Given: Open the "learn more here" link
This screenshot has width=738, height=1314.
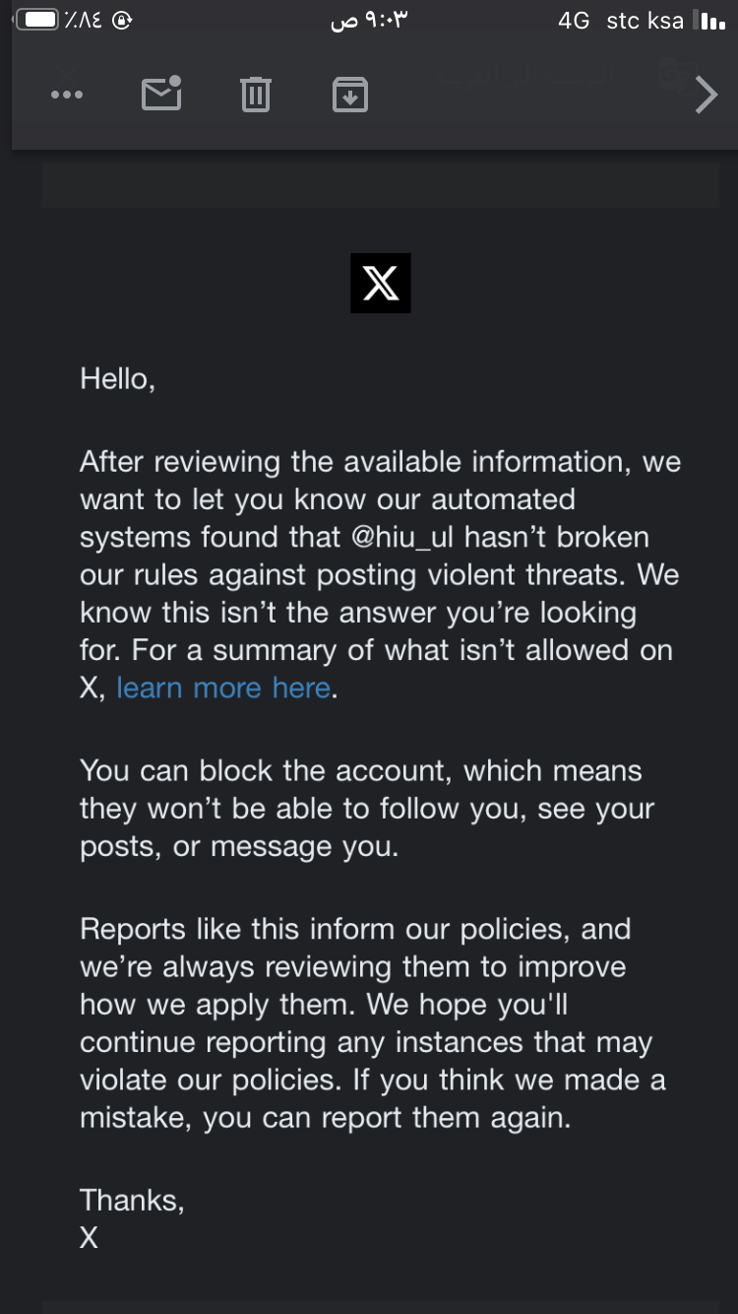Looking at the screenshot, I should (x=223, y=688).
